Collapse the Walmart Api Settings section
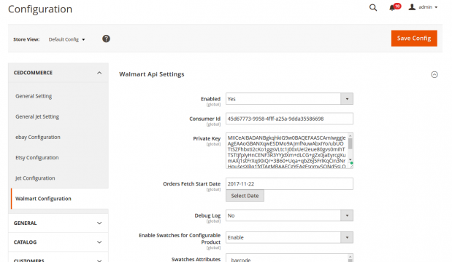The height and width of the screenshot is (262, 452). (434, 74)
